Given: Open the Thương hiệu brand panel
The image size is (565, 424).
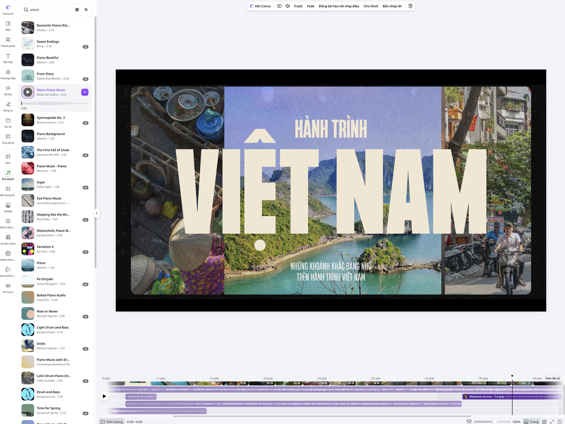Looking at the screenshot, I should coord(8,74).
